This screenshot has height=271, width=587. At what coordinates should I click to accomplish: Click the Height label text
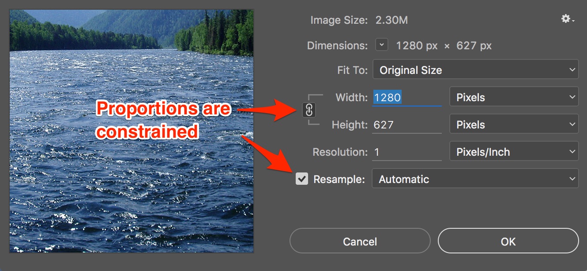pyautogui.click(x=350, y=125)
